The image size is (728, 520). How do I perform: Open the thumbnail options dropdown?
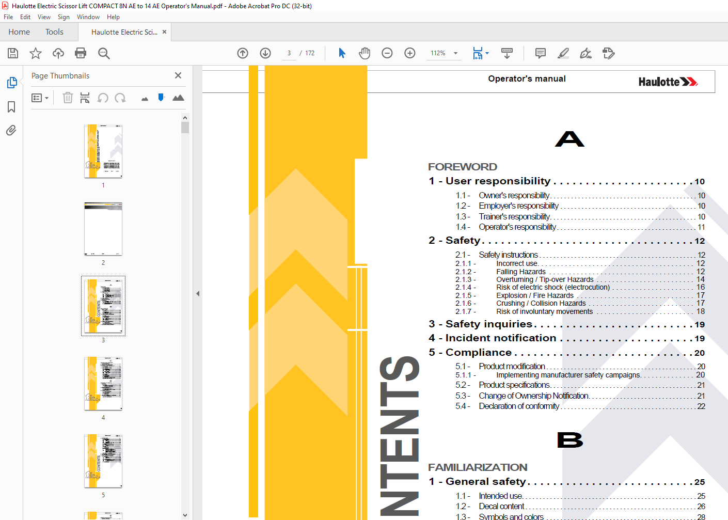pos(40,98)
